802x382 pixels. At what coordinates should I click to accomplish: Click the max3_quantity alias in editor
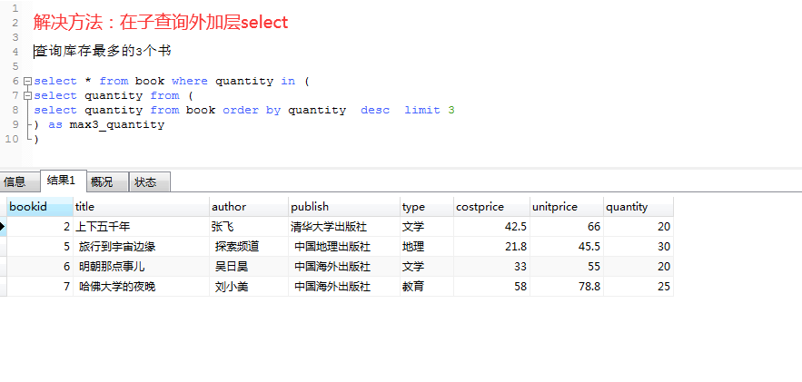pos(117,124)
